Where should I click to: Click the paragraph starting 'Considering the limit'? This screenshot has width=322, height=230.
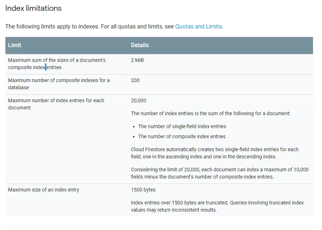coord(220,173)
